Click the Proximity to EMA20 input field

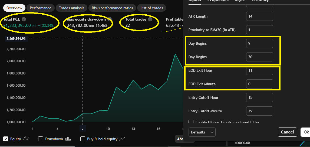click(x=260, y=30)
